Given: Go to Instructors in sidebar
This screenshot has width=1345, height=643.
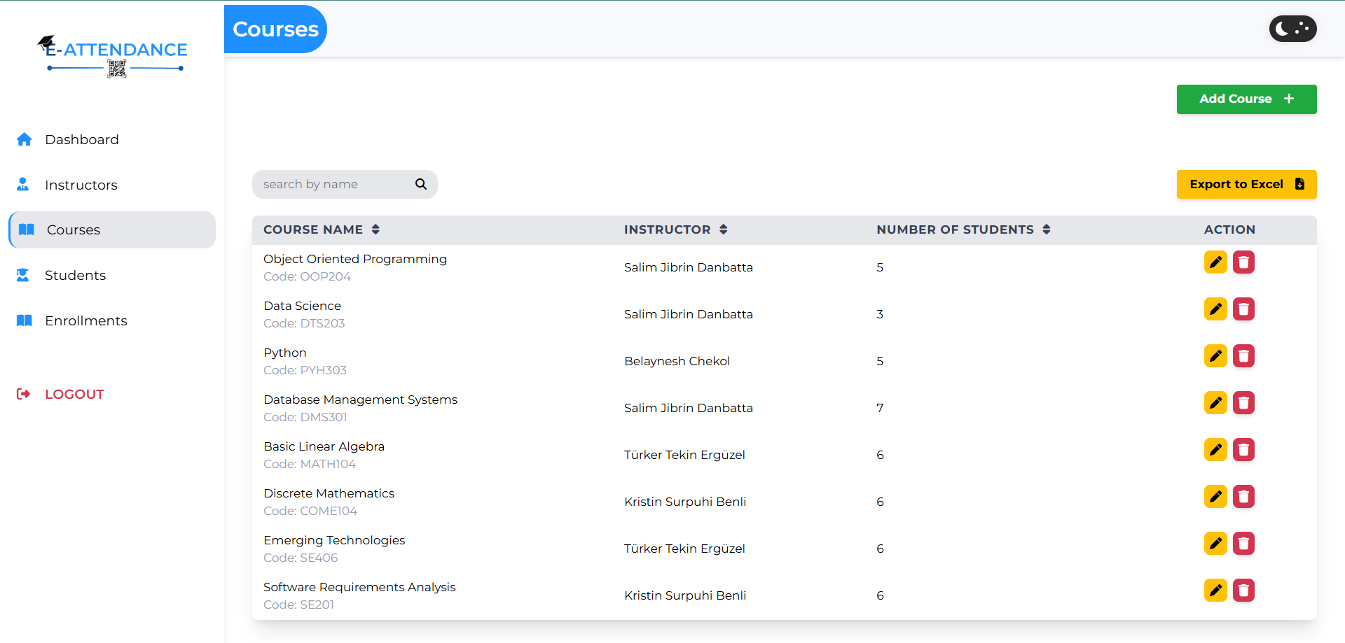Looking at the screenshot, I should point(81,185).
